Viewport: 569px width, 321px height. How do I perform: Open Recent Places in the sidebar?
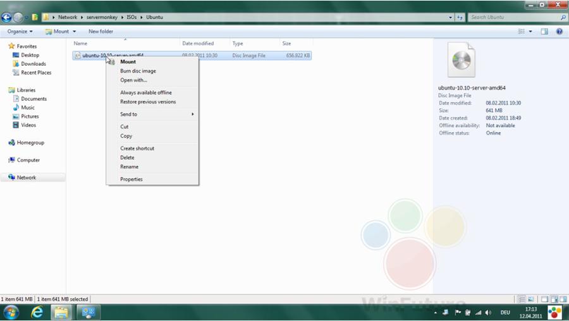pos(36,73)
